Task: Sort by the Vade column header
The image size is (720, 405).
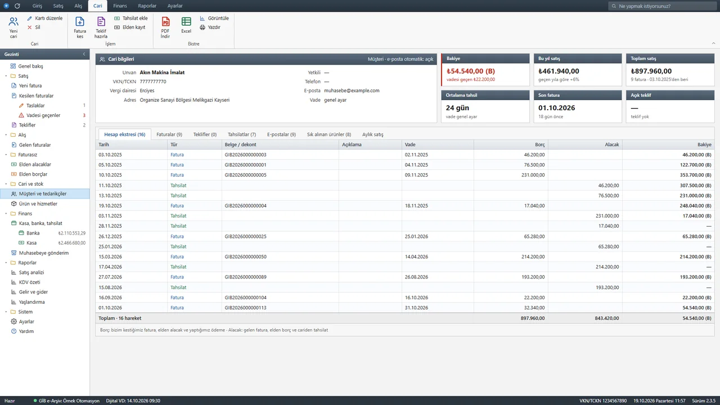Action: point(438,145)
